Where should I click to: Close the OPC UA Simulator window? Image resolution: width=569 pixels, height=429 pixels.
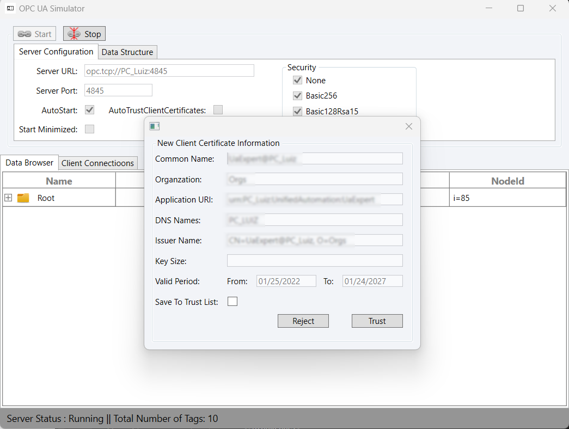coord(553,8)
